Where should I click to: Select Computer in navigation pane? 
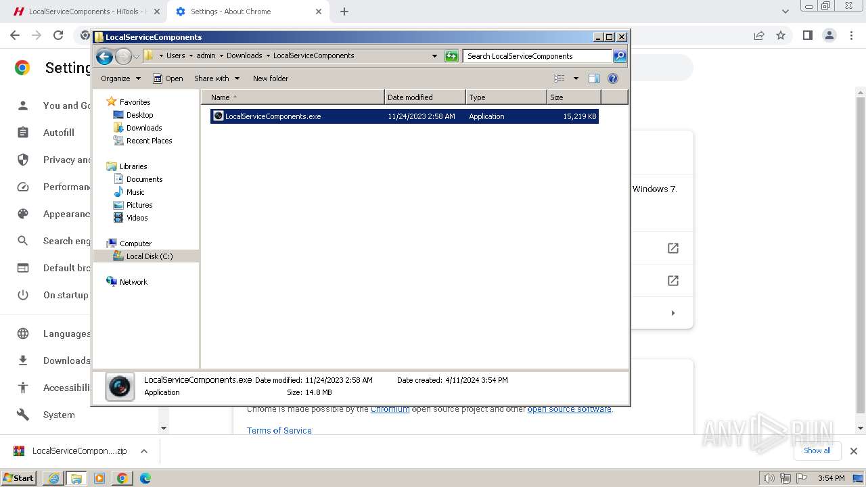click(x=135, y=243)
